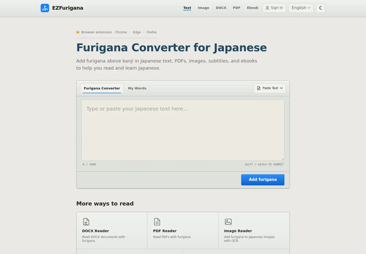Click 'Read PDFs with furigana.' description

(172, 237)
